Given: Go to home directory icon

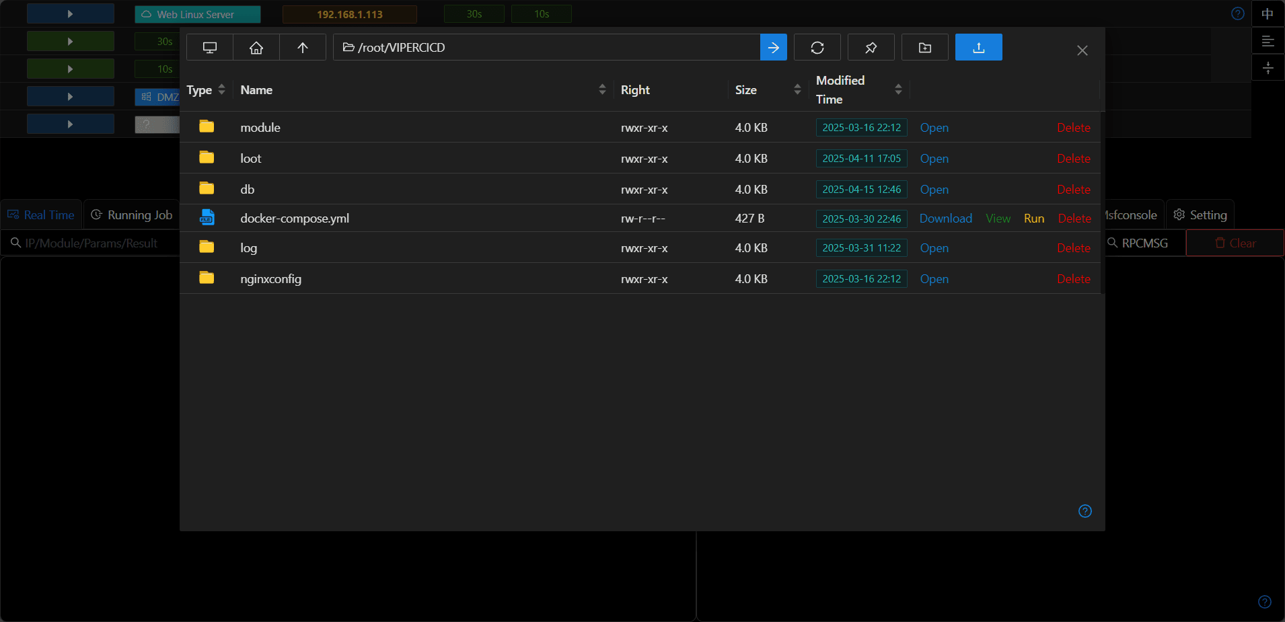Looking at the screenshot, I should pos(256,48).
